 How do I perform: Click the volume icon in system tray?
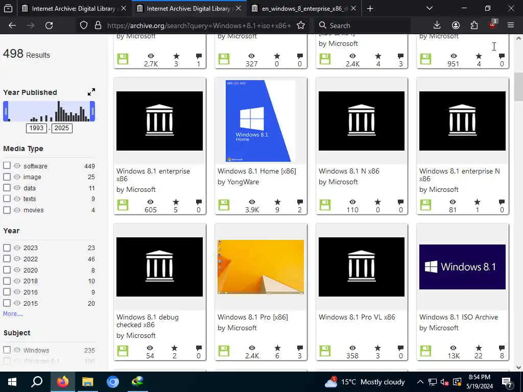tap(444, 382)
